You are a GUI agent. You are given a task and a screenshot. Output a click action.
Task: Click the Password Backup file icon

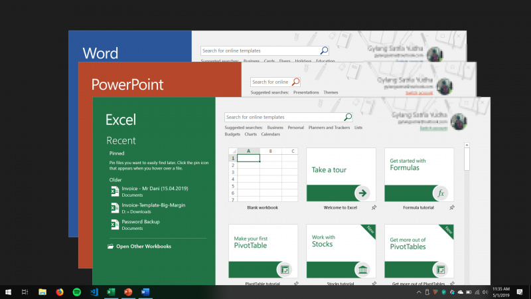pos(115,225)
